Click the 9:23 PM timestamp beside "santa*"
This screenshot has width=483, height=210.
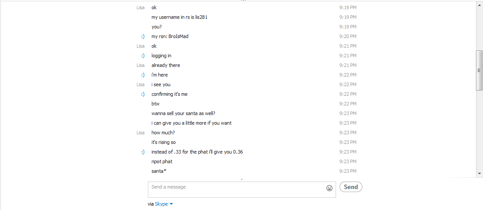pyautogui.click(x=348, y=171)
